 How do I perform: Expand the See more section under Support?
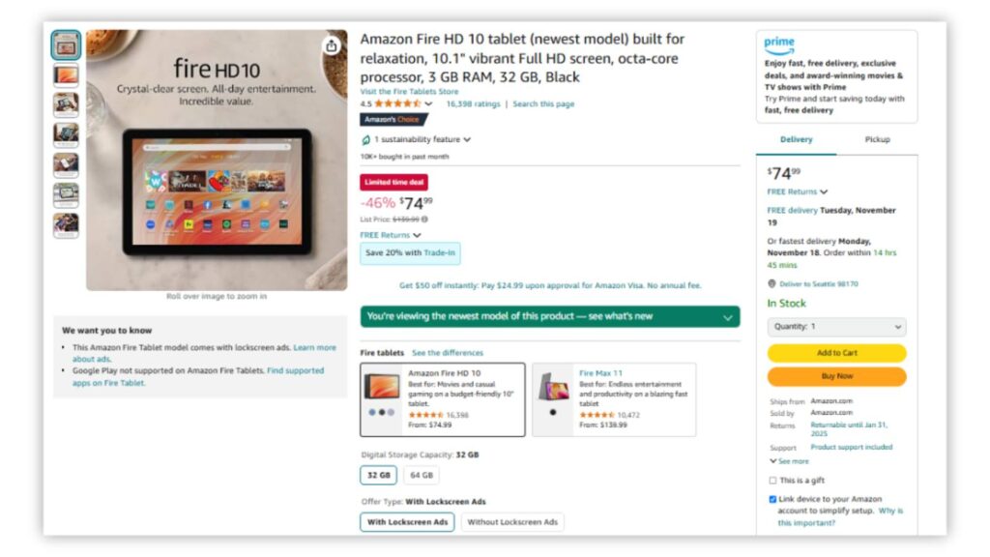[x=789, y=461]
